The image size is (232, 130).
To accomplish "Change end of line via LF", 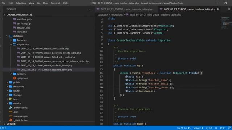I will (216, 128).
